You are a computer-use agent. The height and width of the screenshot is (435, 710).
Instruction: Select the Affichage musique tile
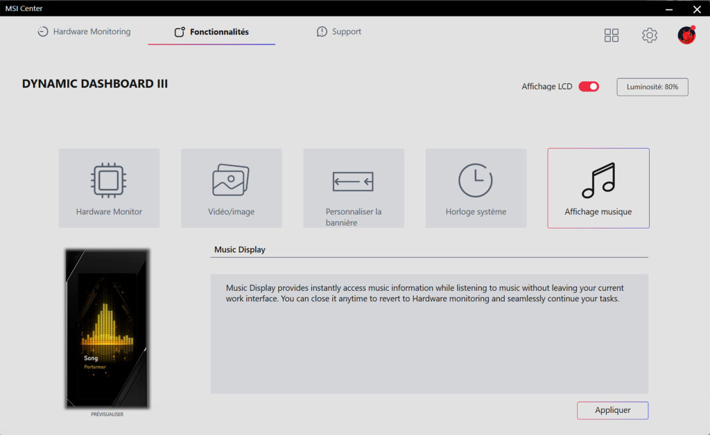(x=598, y=188)
